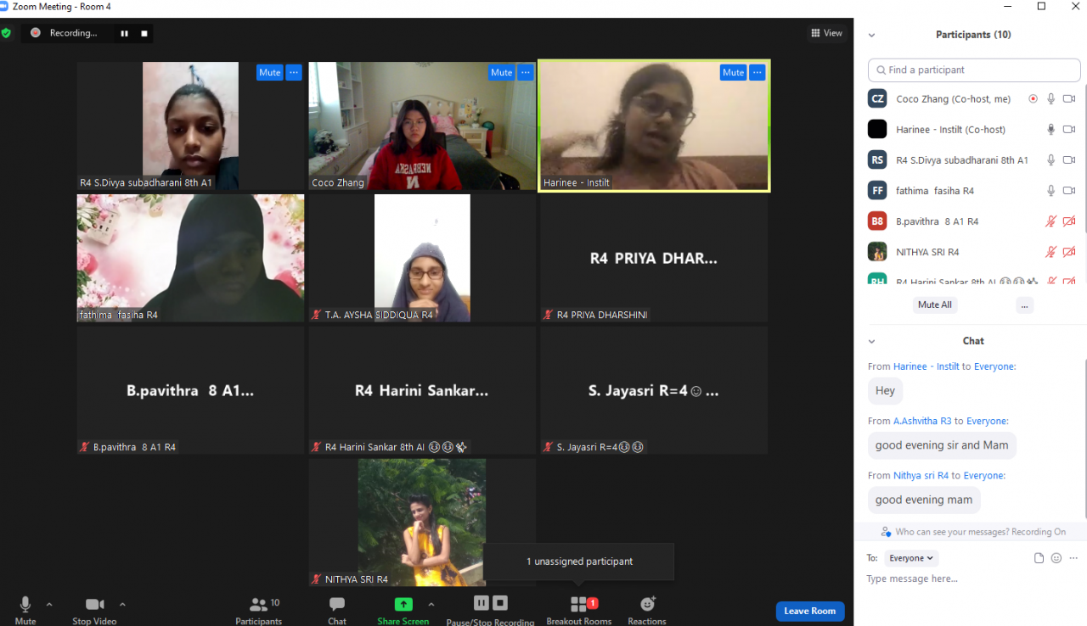Open the chat emoji picker
The width and height of the screenshot is (1087, 626).
click(1056, 558)
